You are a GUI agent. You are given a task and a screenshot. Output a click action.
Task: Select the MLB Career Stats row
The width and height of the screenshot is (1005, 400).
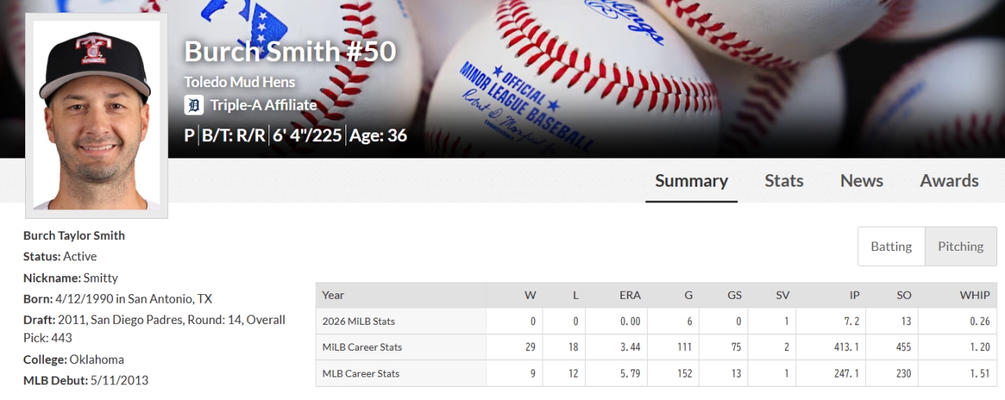(360, 373)
